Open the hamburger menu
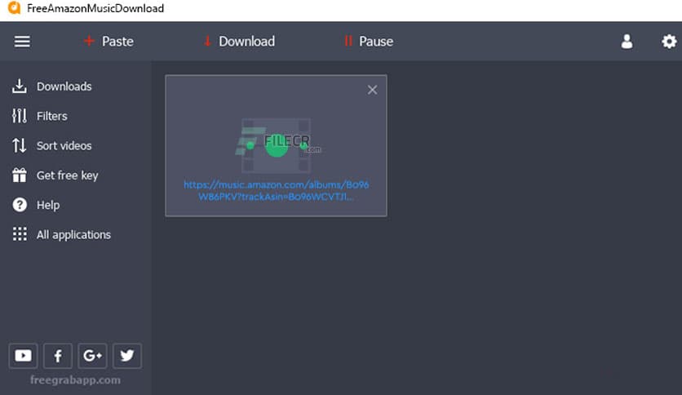This screenshot has height=395, width=682. tap(22, 42)
